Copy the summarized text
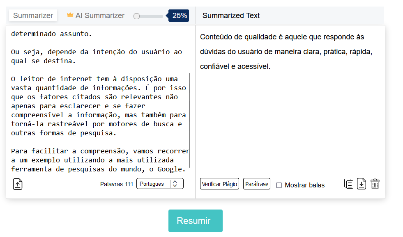 (x=348, y=184)
